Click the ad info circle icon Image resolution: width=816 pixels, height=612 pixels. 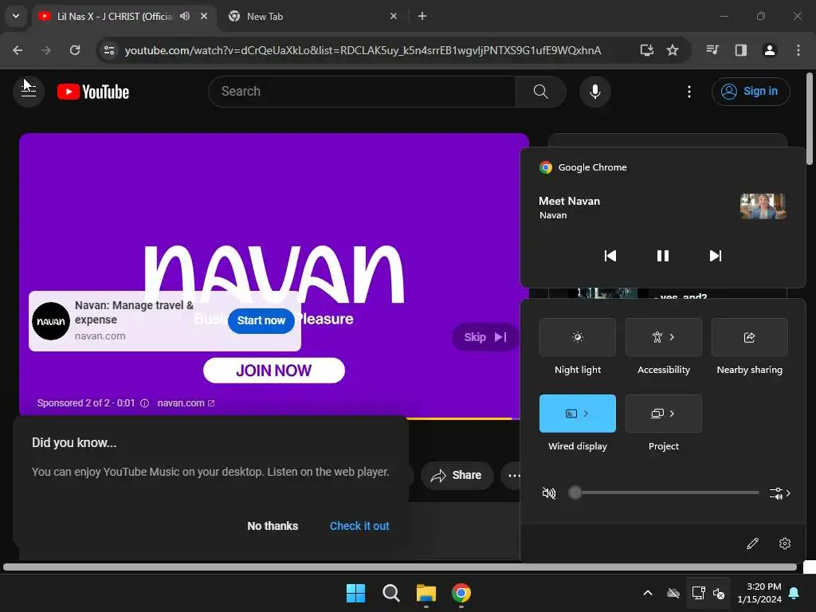pos(145,403)
